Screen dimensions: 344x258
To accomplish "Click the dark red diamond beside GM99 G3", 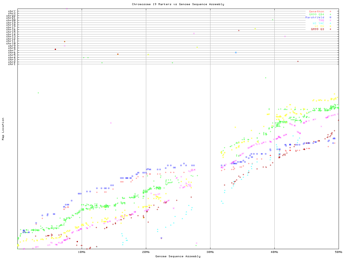I will click(x=330, y=29).
